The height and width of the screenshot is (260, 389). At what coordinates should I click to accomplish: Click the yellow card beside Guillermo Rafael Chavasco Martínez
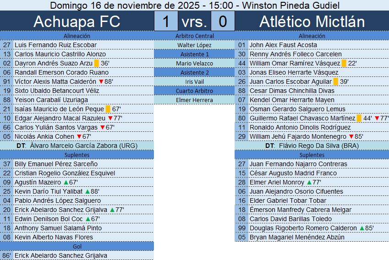coord(359,118)
